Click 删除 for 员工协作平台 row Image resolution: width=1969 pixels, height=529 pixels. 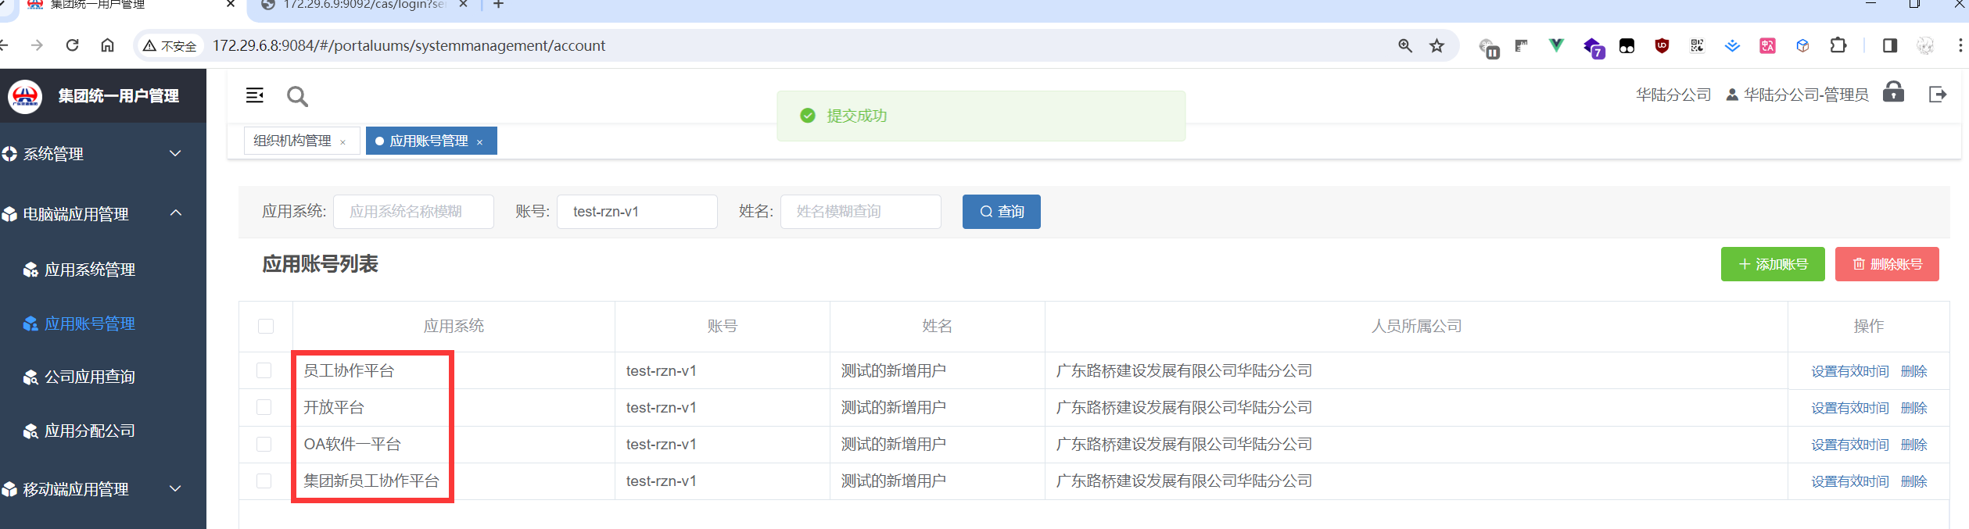pyautogui.click(x=1913, y=371)
